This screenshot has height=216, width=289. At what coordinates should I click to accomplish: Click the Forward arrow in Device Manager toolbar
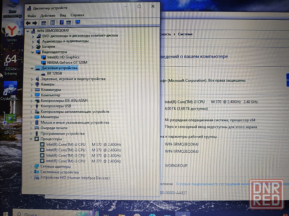(35, 23)
